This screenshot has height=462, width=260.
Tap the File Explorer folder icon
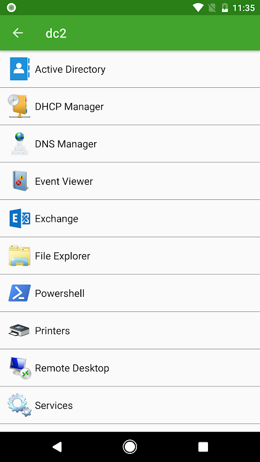(20, 255)
